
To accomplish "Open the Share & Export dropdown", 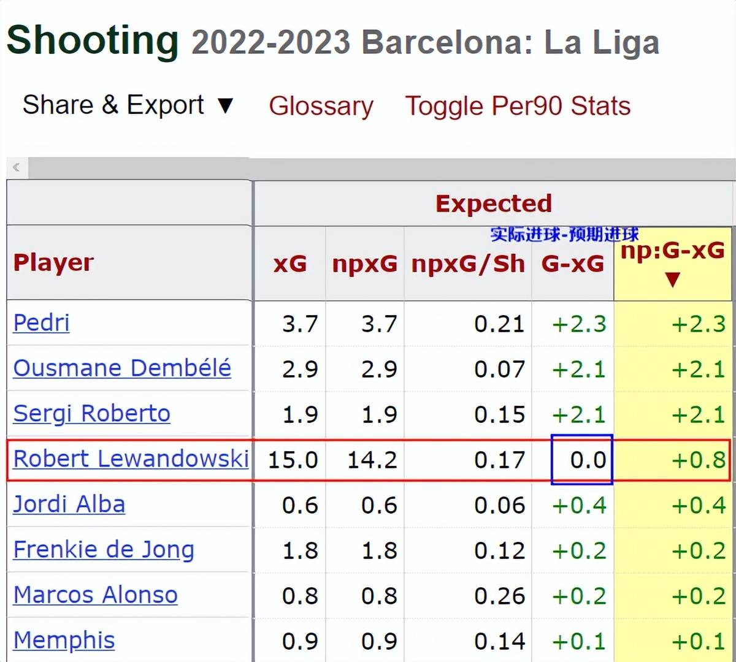I will click(128, 105).
